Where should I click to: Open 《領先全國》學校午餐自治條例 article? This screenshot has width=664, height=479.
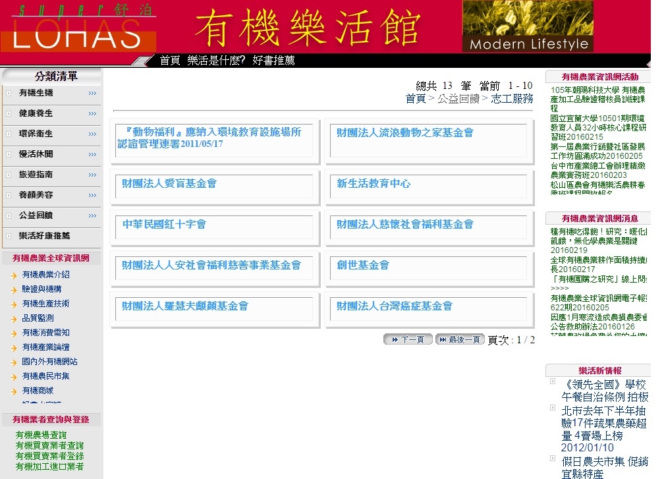pyautogui.click(x=605, y=391)
